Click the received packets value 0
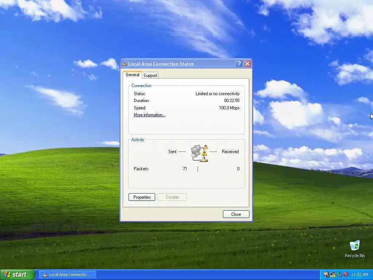Image resolution: width=373 pixels, height=280 pixels. click(x=238, y=168)
